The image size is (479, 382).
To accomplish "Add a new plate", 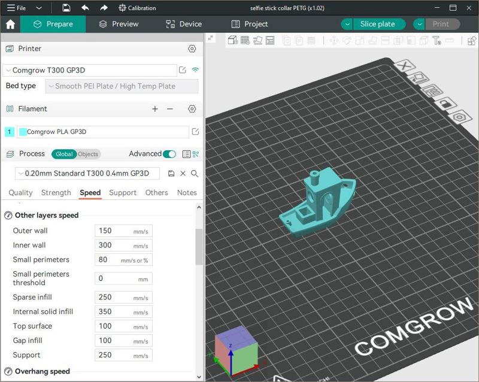I will (x=245, y=40).
